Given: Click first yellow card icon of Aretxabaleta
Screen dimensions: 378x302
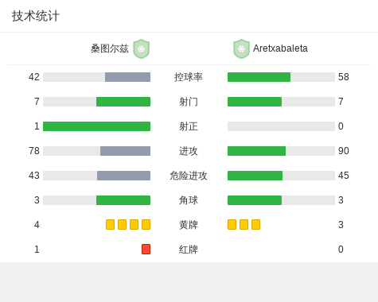Looking at the screenshot, I should 232,224.
